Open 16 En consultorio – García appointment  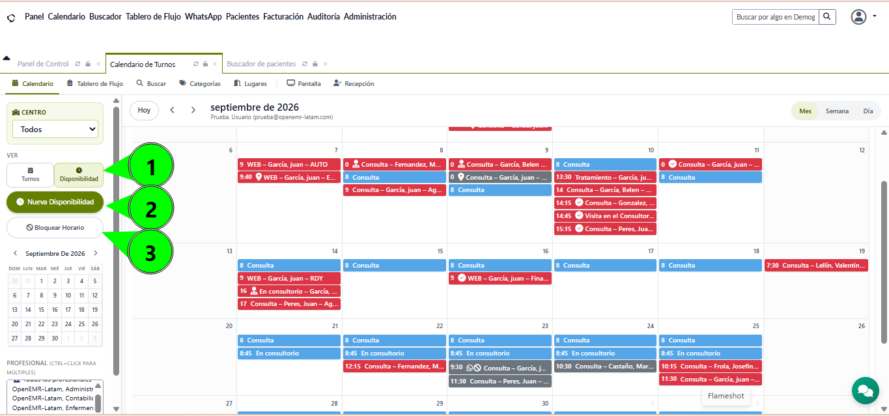coord(289,292)
